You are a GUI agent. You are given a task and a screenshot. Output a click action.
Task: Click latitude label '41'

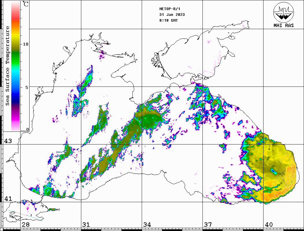pos(8,199)
